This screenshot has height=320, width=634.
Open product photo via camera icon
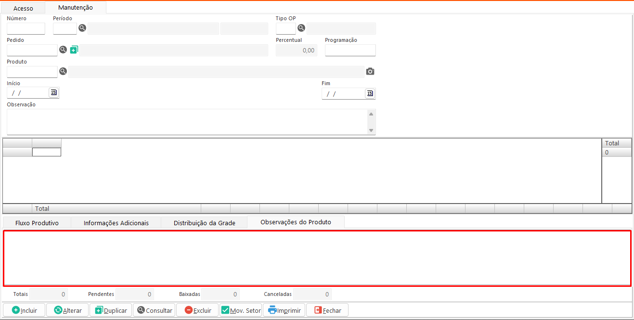(370, 71)
